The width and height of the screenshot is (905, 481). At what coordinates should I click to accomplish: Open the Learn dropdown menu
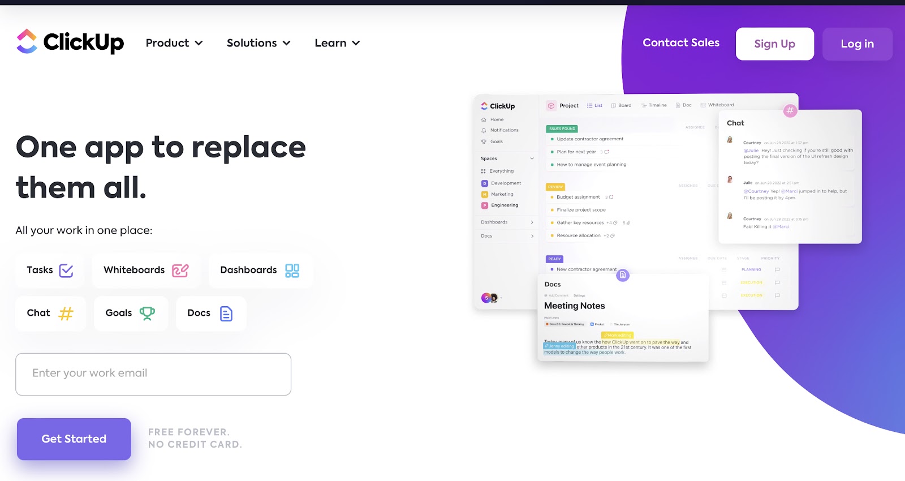337,43
